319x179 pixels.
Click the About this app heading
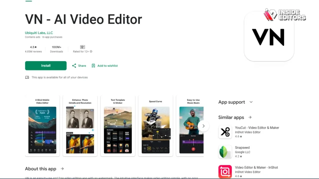(x=40, y=169)
